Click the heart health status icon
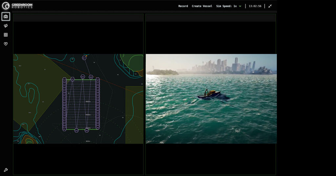The width and height of the screenshot is (336, 176). (6, 44)
